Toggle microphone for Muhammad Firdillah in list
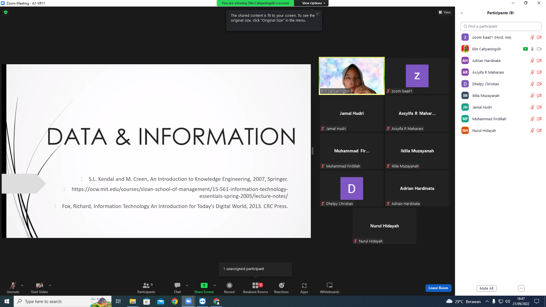 click(532, 119)
